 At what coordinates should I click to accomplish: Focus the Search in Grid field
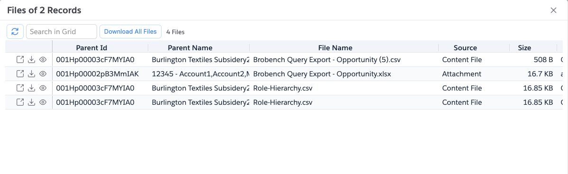tap(62, 32)
